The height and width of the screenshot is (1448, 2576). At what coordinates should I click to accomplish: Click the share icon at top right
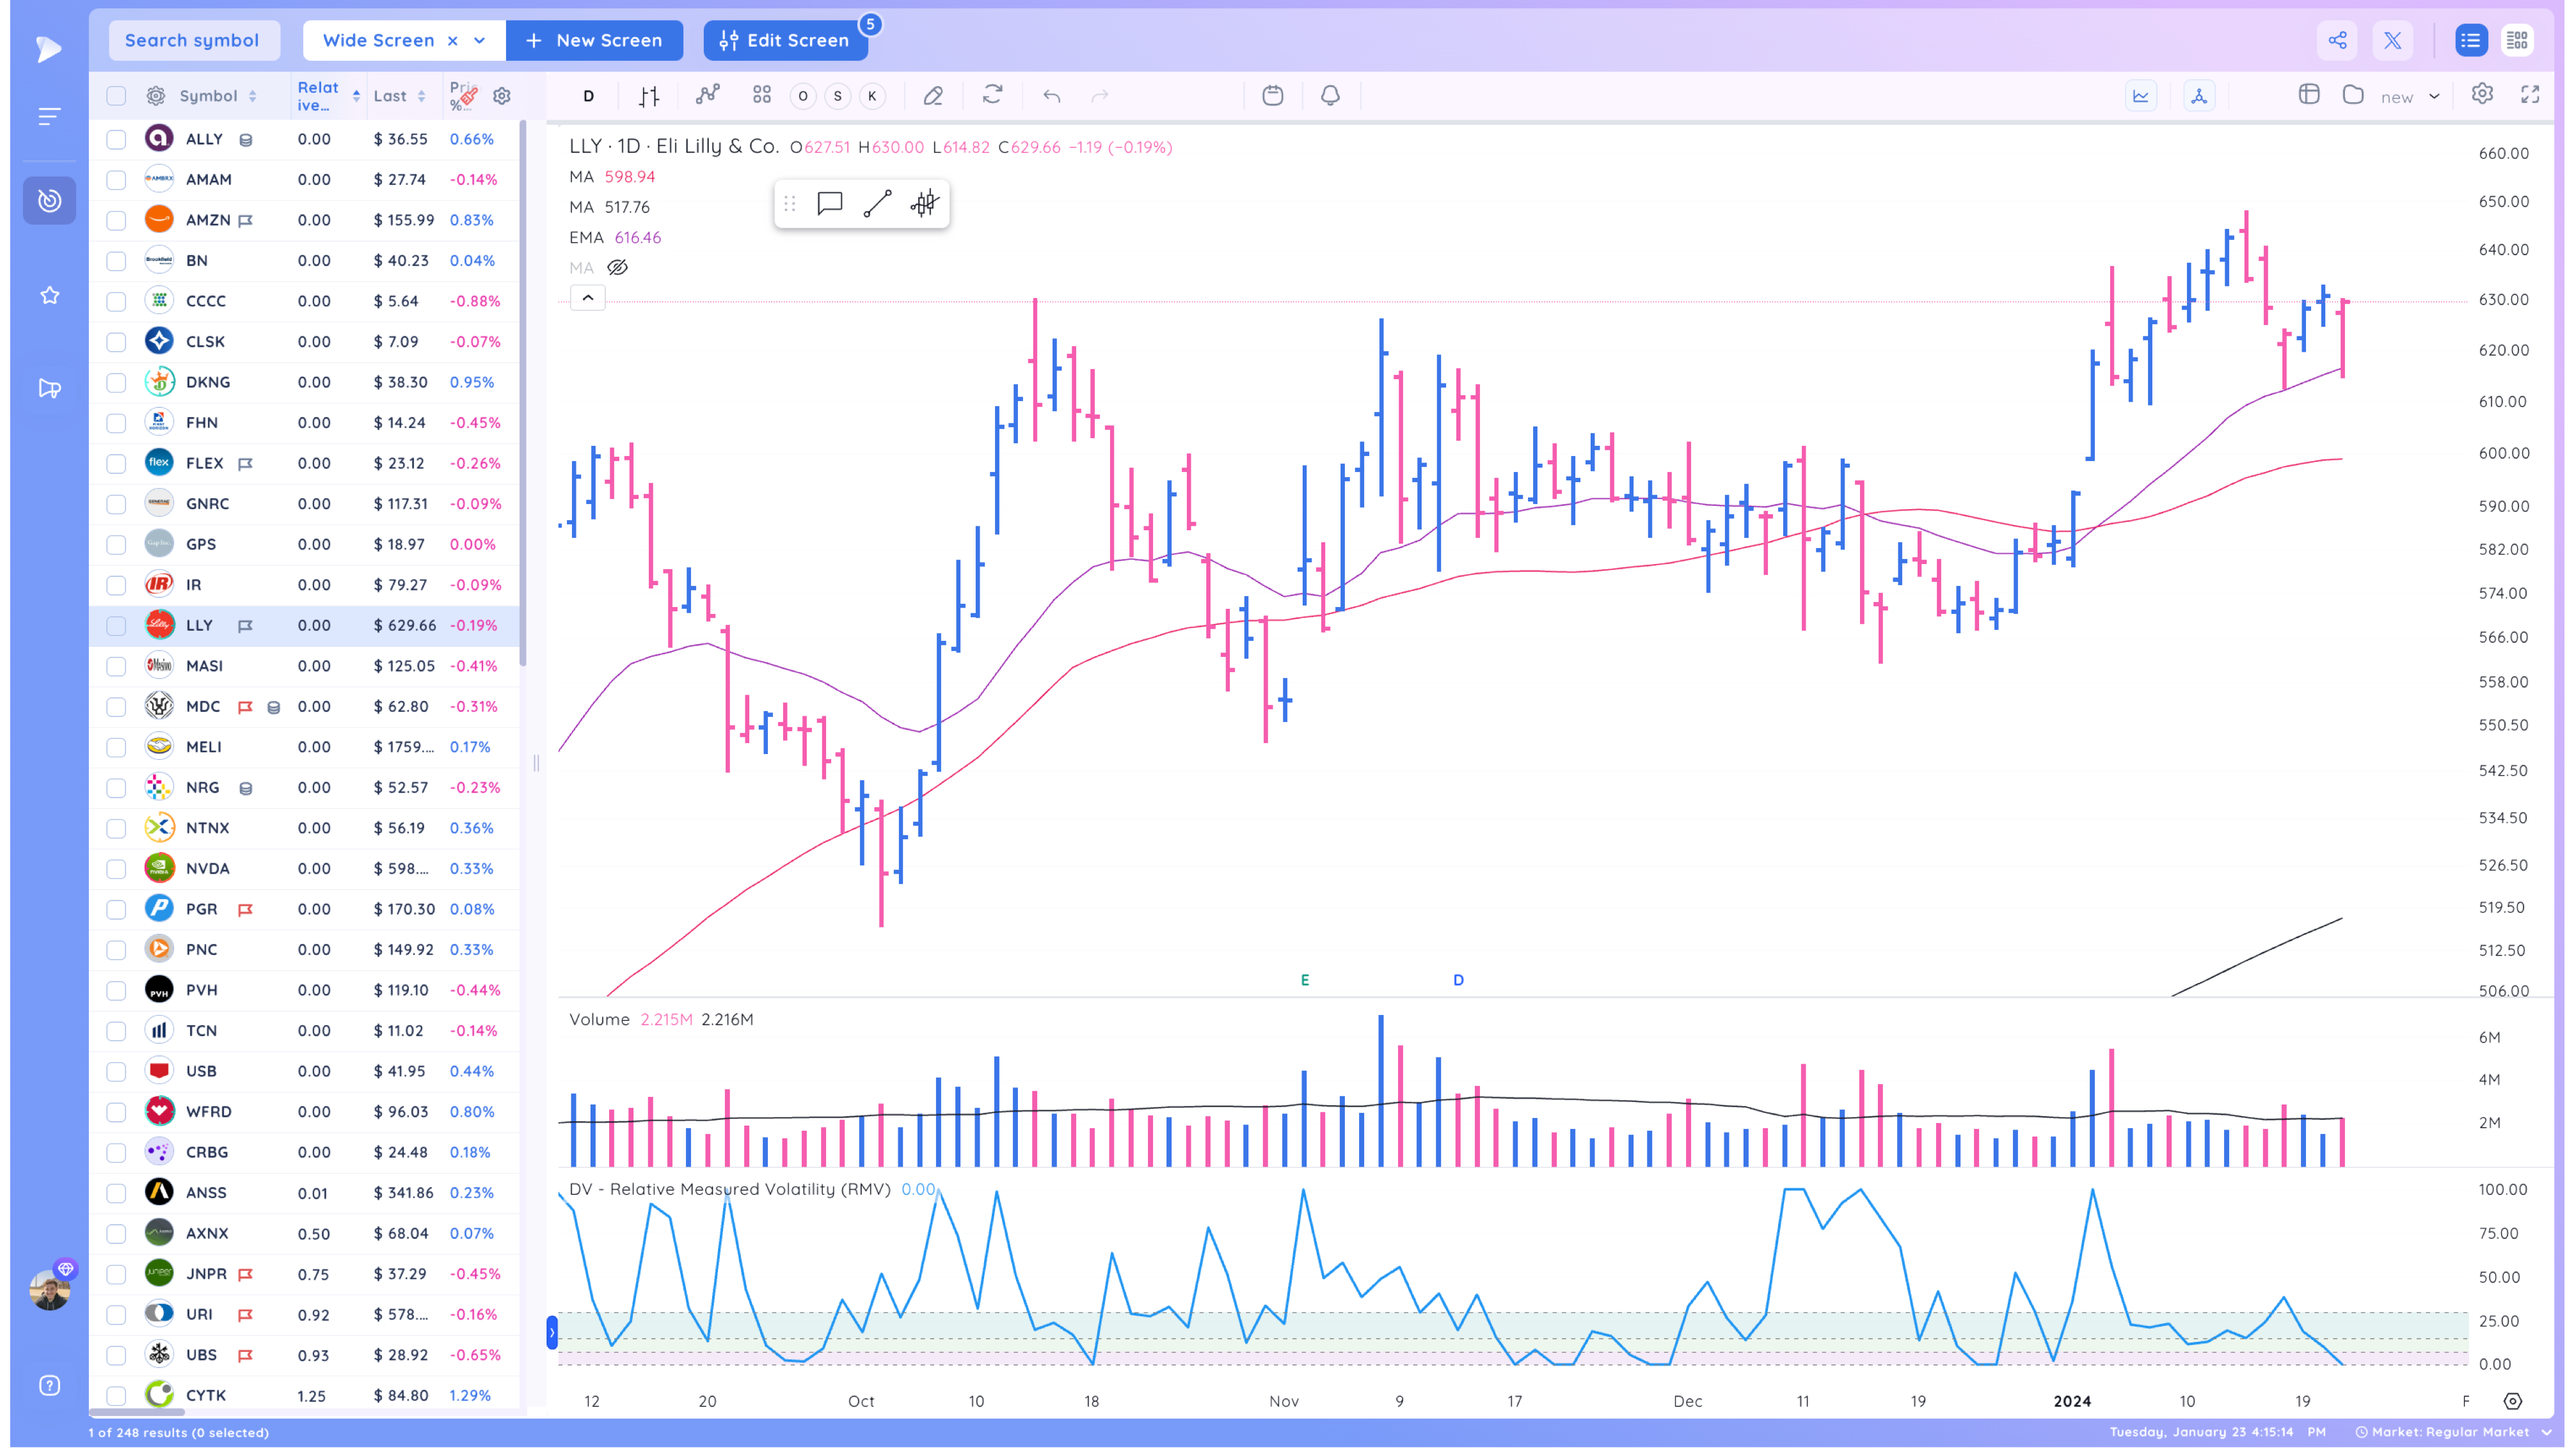pos(2337,40)
